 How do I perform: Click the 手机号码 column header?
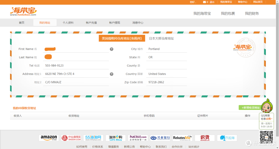[149, 116]
